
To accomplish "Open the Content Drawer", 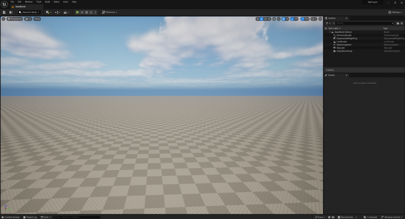I will coord(11,217).
